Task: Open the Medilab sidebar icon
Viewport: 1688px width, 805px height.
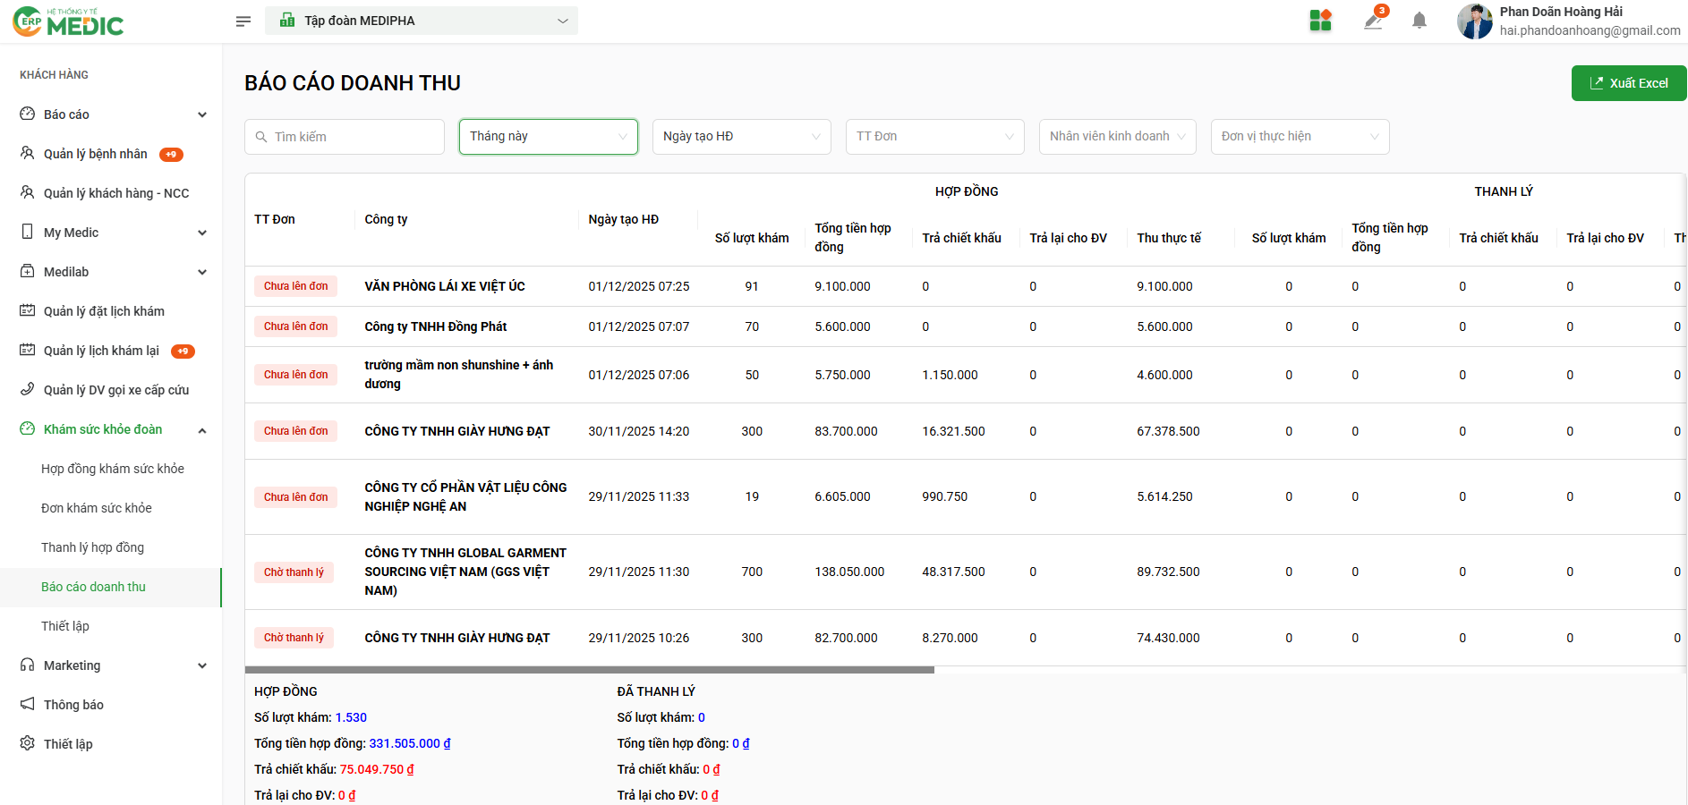Action: coord(28,272)
